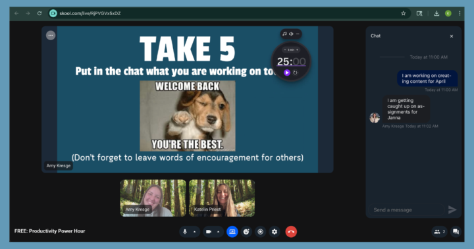Focus the Send a message field
Screen dimensions: 474x249
coord(406,209)
